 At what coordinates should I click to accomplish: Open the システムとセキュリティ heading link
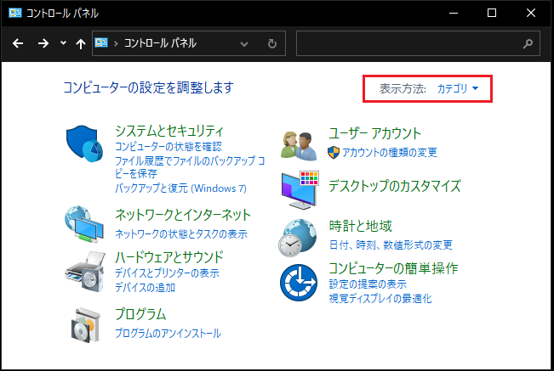click(x=169, y=132)
